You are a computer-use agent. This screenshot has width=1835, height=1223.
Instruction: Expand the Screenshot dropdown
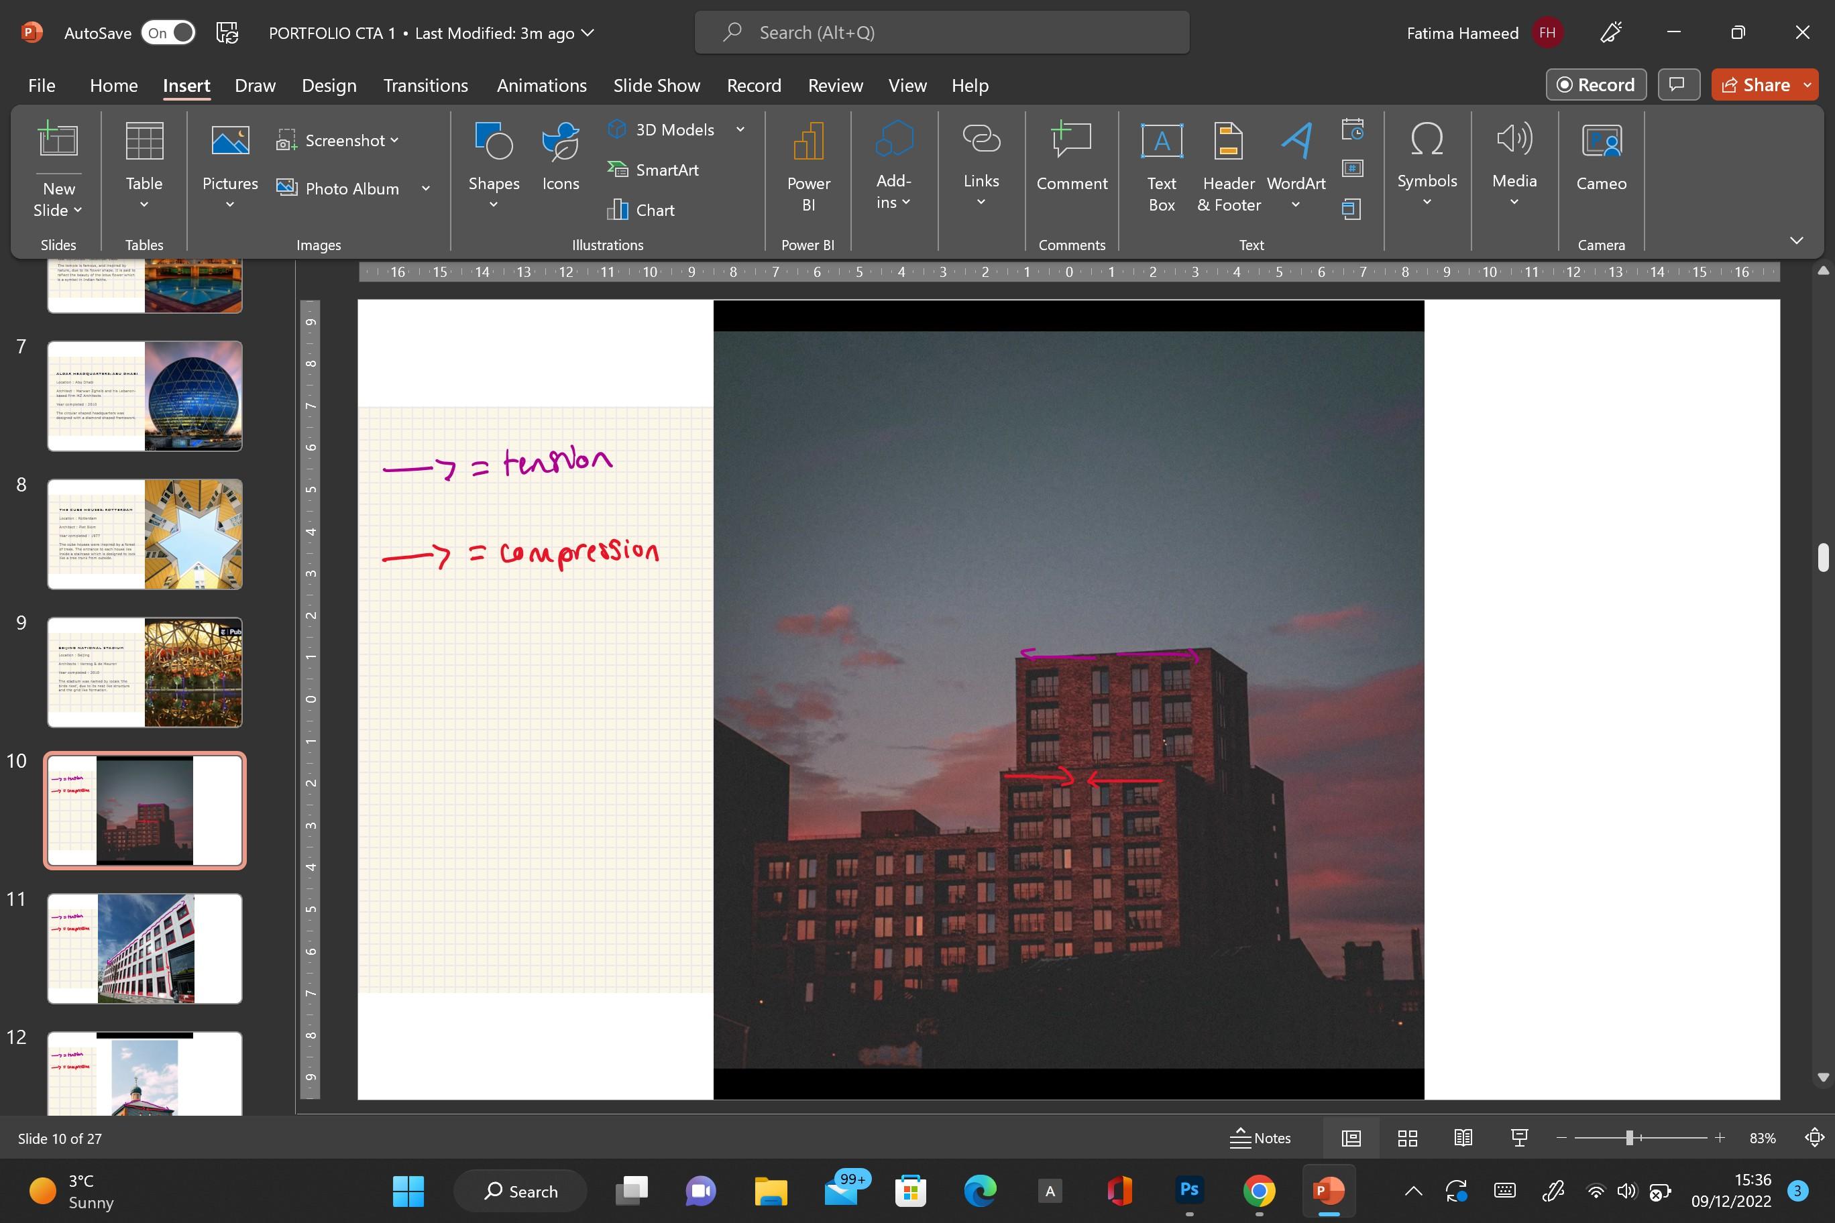click(x=395, y=140)
